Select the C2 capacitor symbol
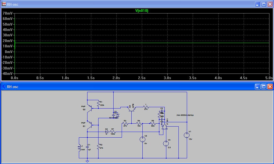This screenshot has width=274, height=164. click(114, 115)
